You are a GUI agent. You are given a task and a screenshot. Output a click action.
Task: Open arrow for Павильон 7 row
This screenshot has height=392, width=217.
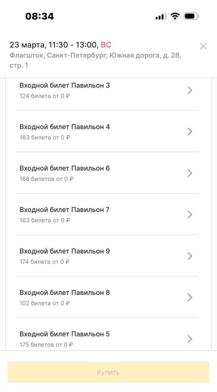(x=190, y=214)
